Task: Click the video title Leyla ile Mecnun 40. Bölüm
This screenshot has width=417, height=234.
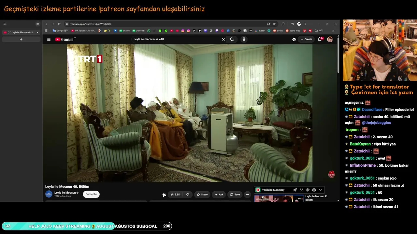Action: point(67,187)
